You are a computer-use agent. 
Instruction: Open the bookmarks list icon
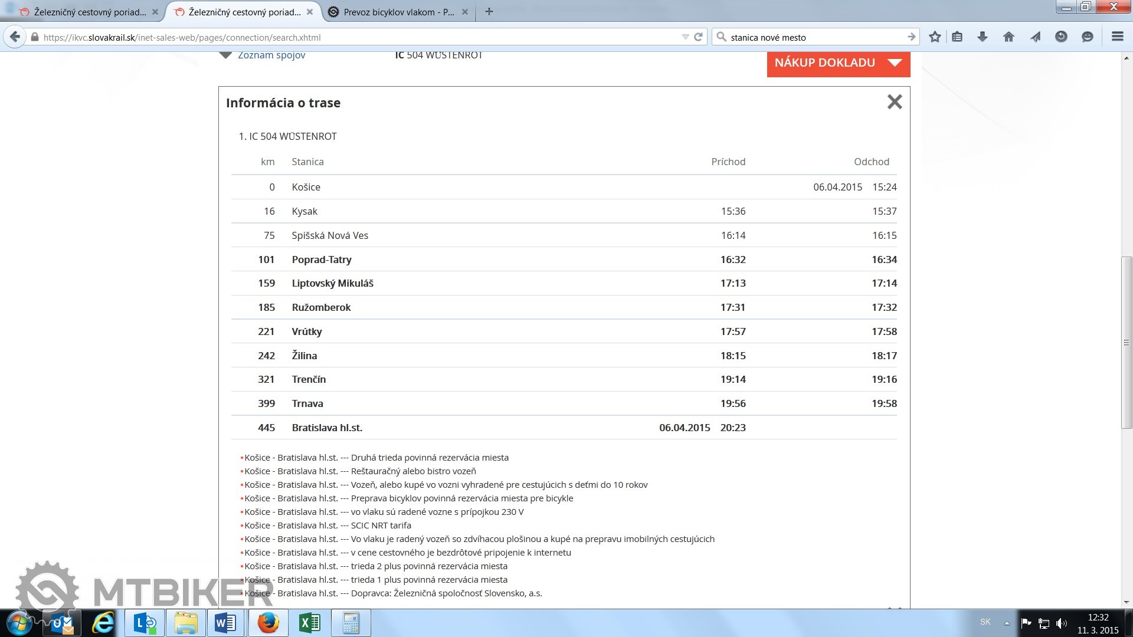(957, 37)
